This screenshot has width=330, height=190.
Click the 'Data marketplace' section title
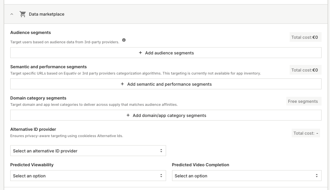[46, 14]
